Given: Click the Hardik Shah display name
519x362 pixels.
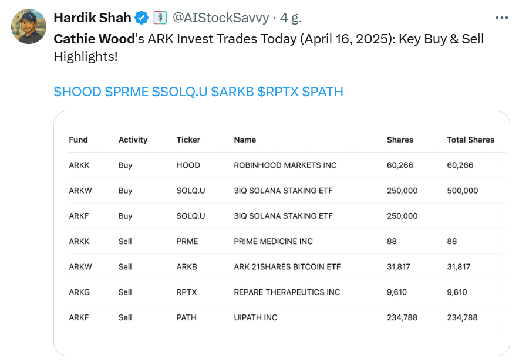Looking at the screenshot, I should click(x=92, y=18).
